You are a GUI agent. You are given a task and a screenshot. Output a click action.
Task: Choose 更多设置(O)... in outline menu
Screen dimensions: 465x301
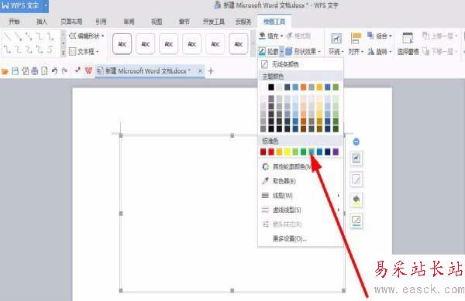[x=301, y=238]
